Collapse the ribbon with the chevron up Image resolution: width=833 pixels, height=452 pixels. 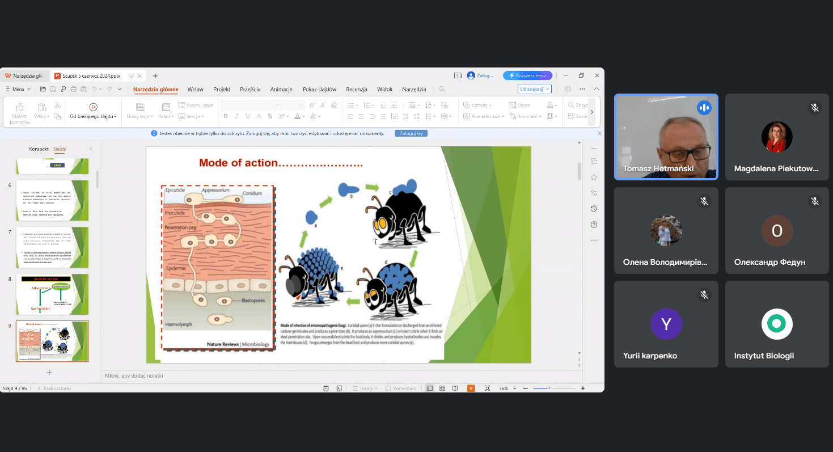click(596, 89)
